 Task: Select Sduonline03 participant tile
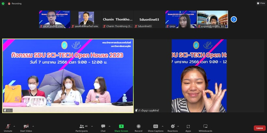click(149, 20)
